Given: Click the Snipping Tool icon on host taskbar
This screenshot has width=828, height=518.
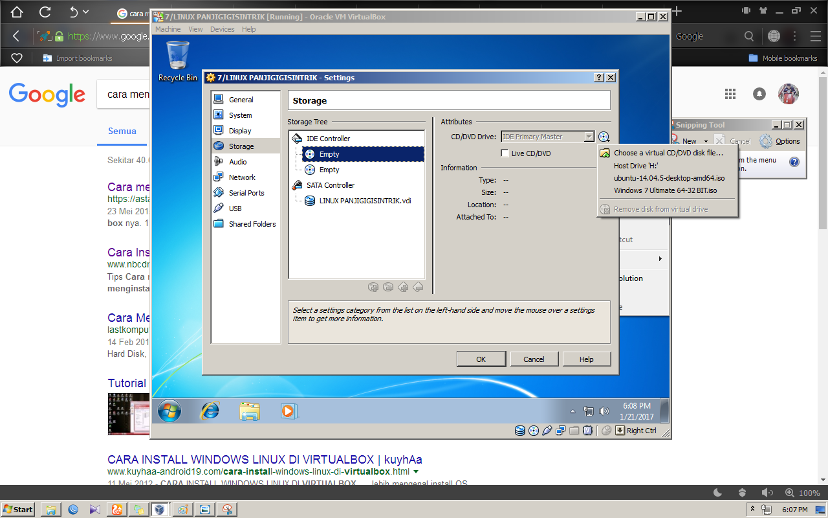Looking at the screenshot, I should [x=226, y=510].
